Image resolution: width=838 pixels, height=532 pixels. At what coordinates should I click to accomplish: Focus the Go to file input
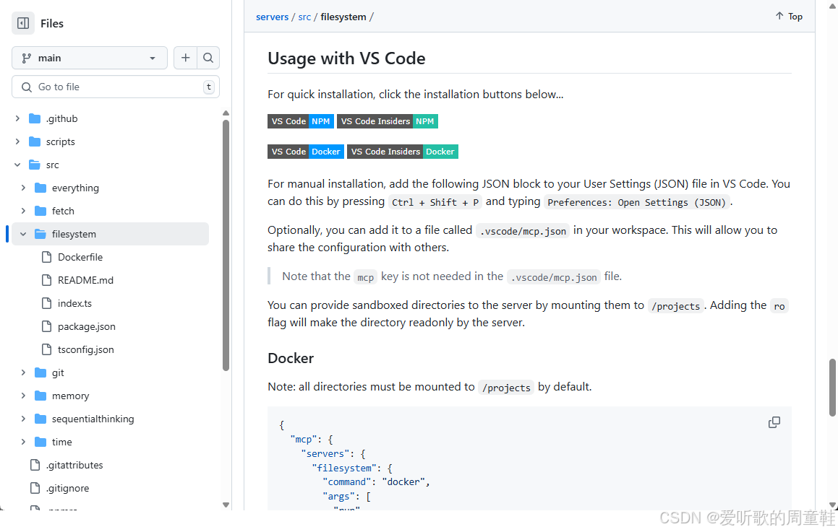tap(116, 87)
